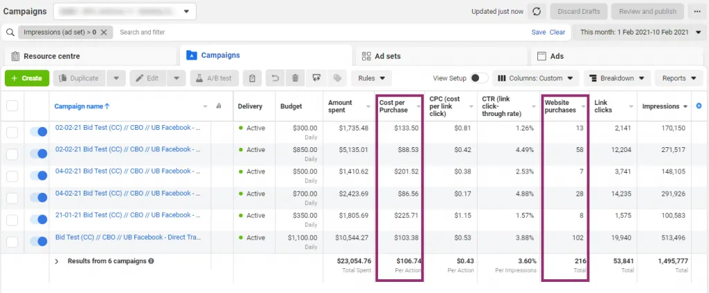The width and height of the screenshot is (709, 293).
Task: Click the tag label icon in toolbar
Action: point(337,78)
